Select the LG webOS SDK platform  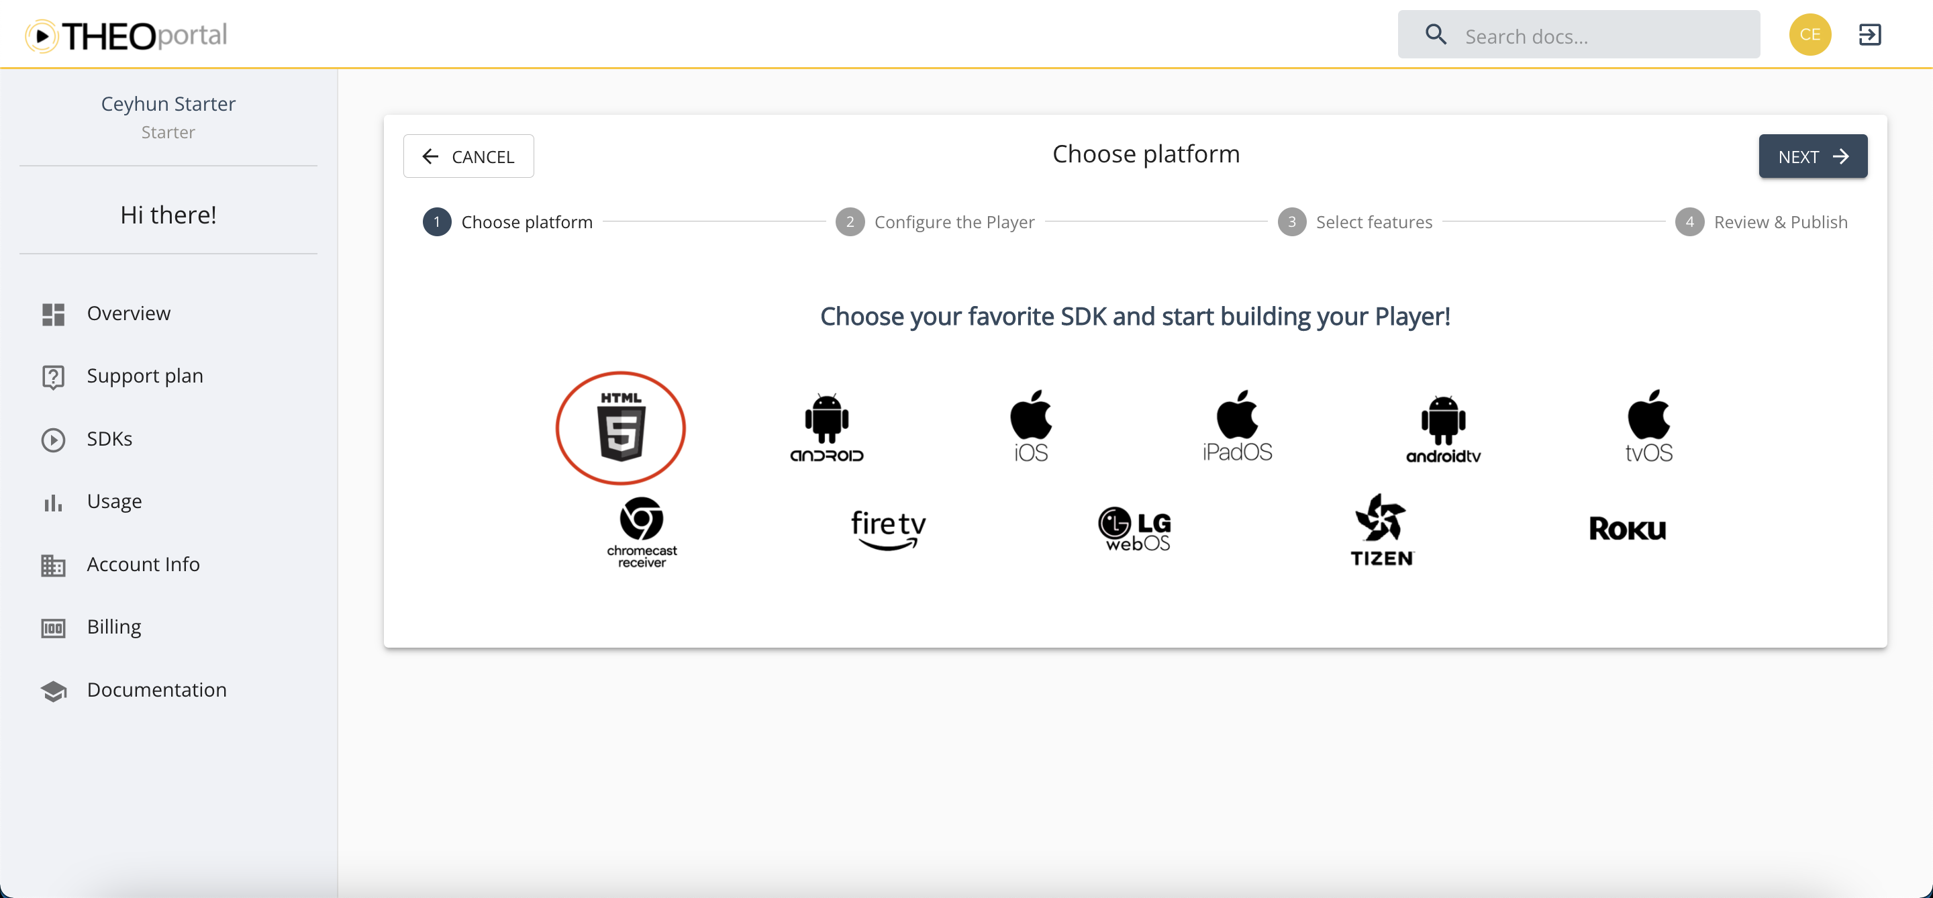coord(1134,529)
